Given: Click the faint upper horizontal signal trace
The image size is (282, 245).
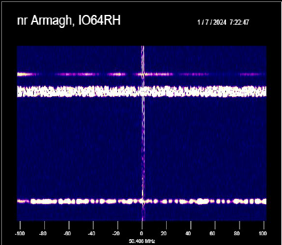Looking at the screenshot, I should 141,74.
